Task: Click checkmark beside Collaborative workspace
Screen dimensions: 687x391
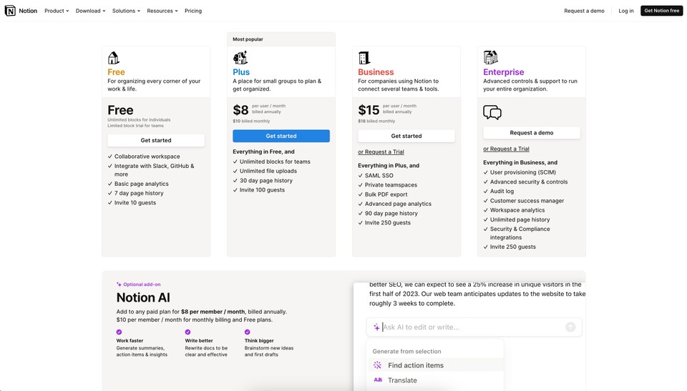Action: (x=110, y=157)
